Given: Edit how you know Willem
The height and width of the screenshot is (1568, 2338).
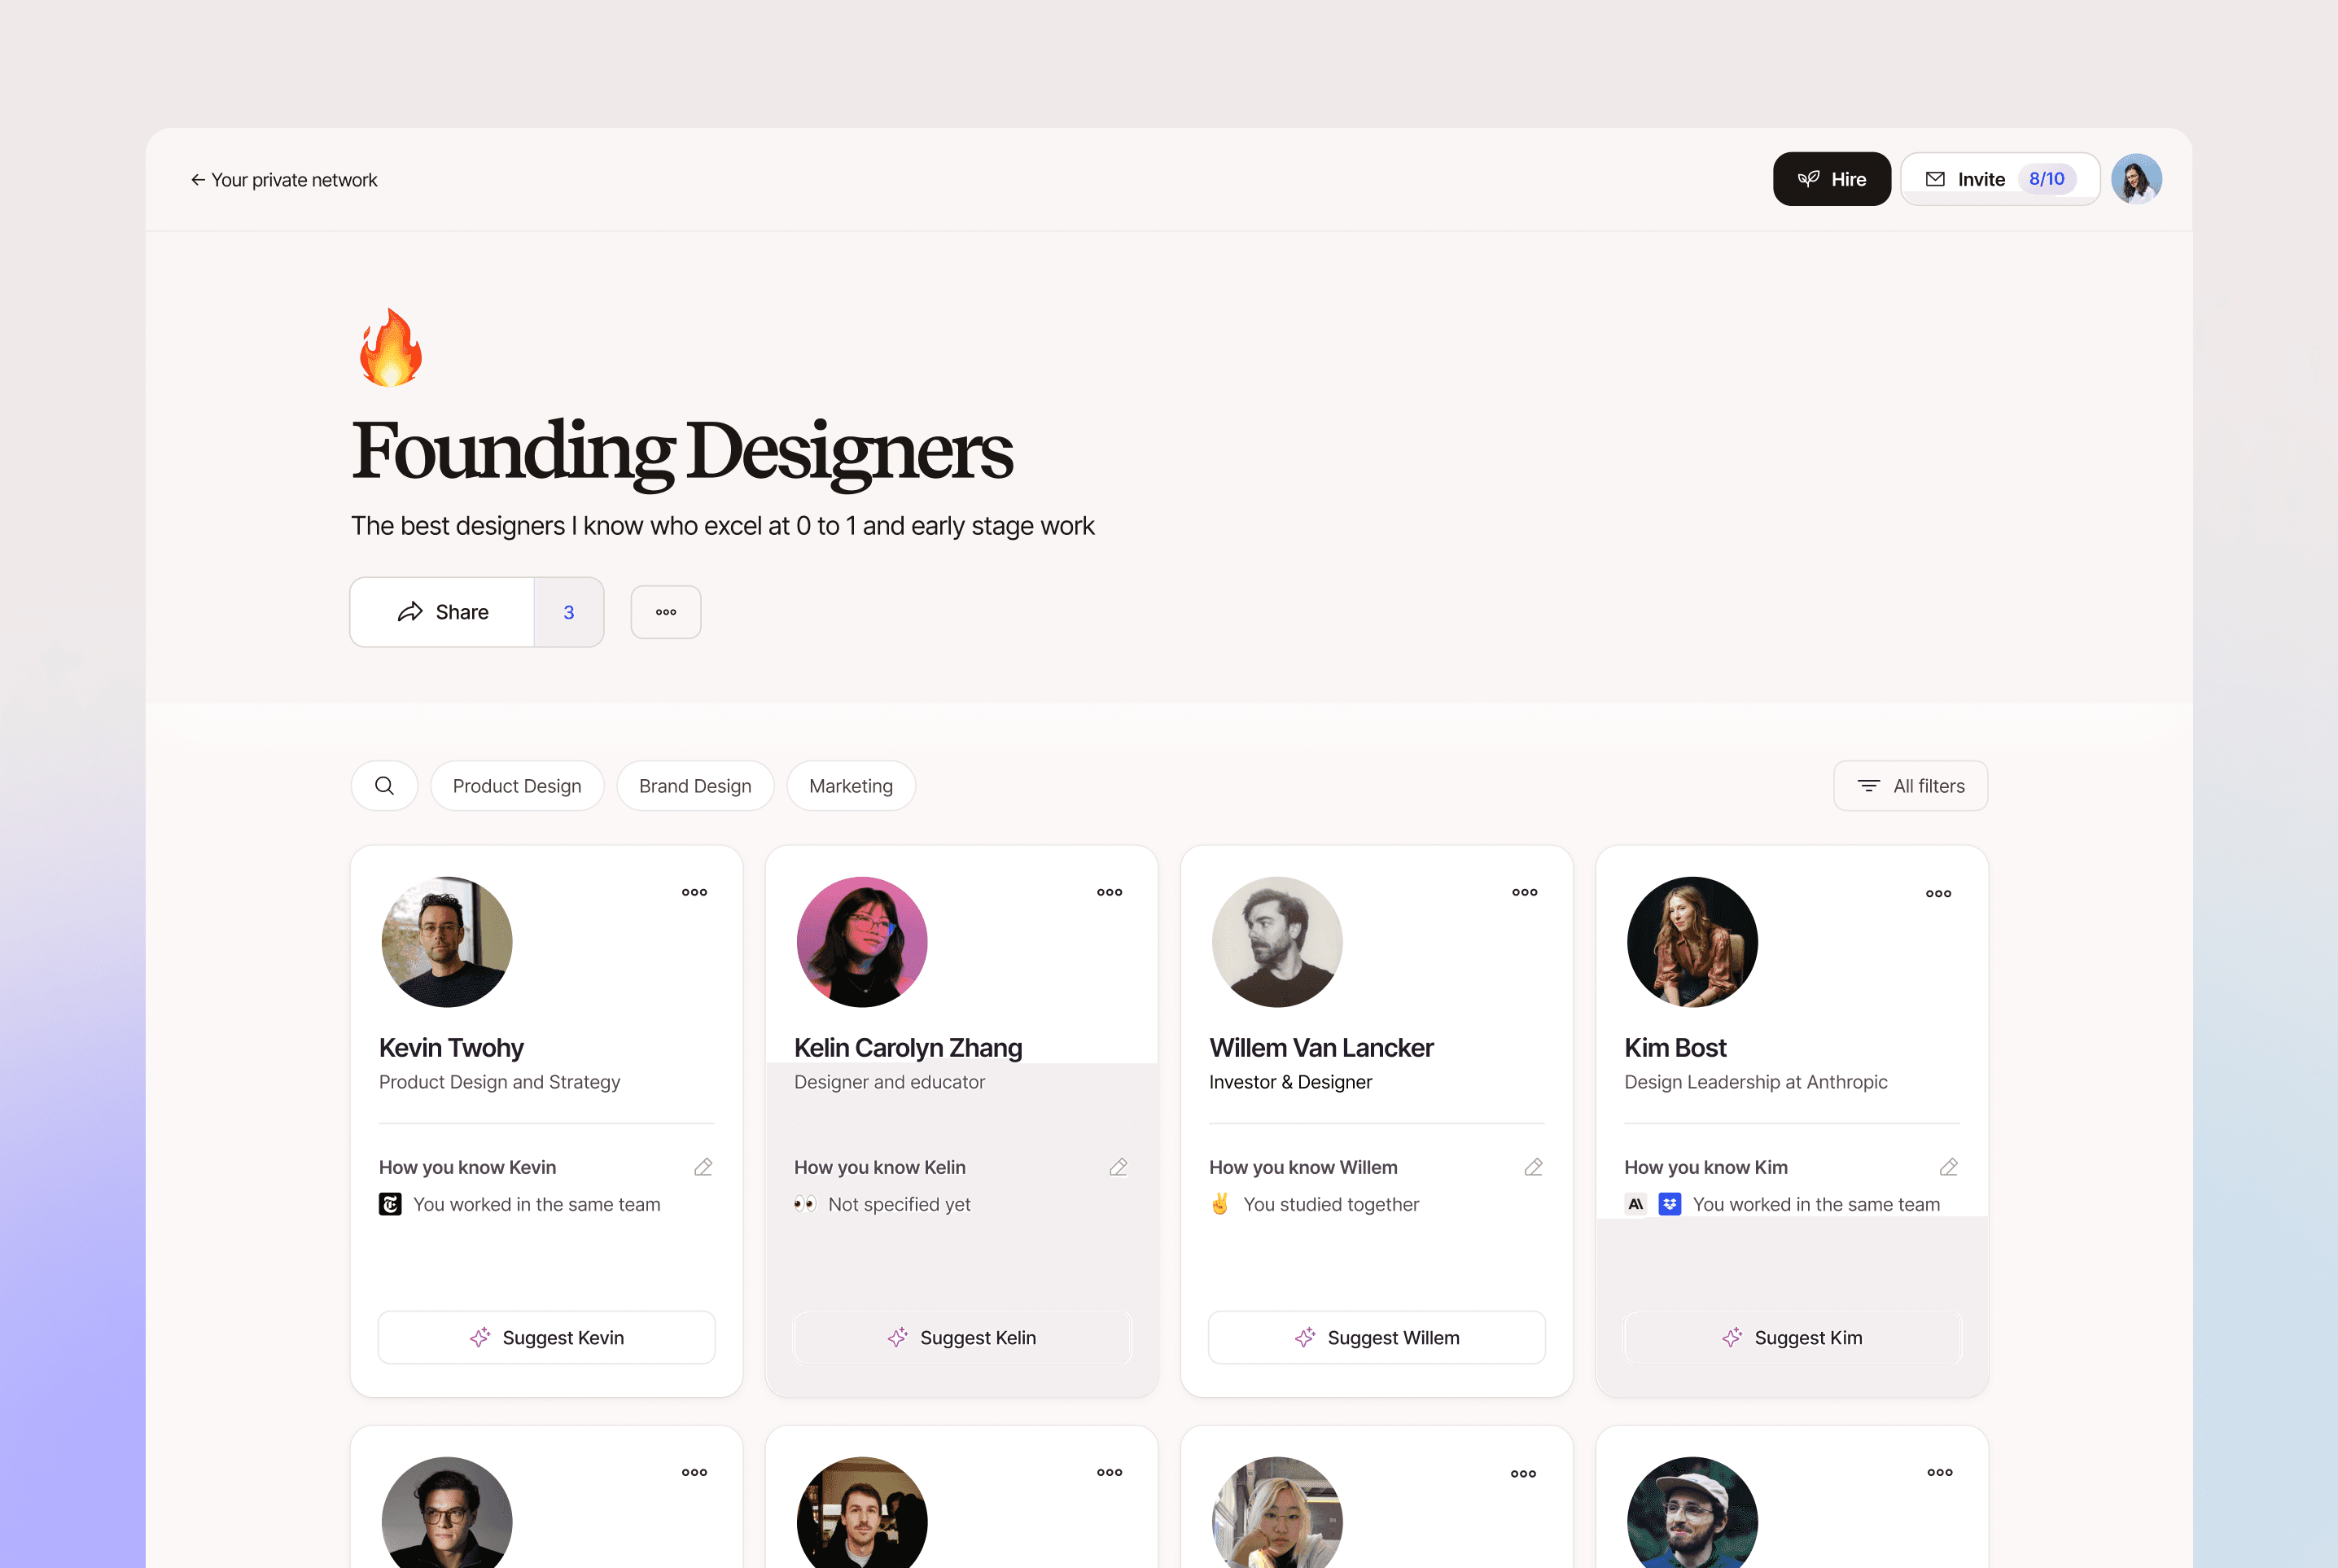Looking at the screenshot, I should 1533,1167.
